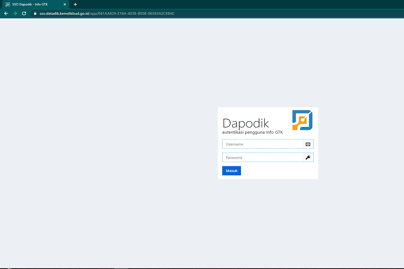Go back using the browser back arrow

pyautogui.click(x=6, y=13)
